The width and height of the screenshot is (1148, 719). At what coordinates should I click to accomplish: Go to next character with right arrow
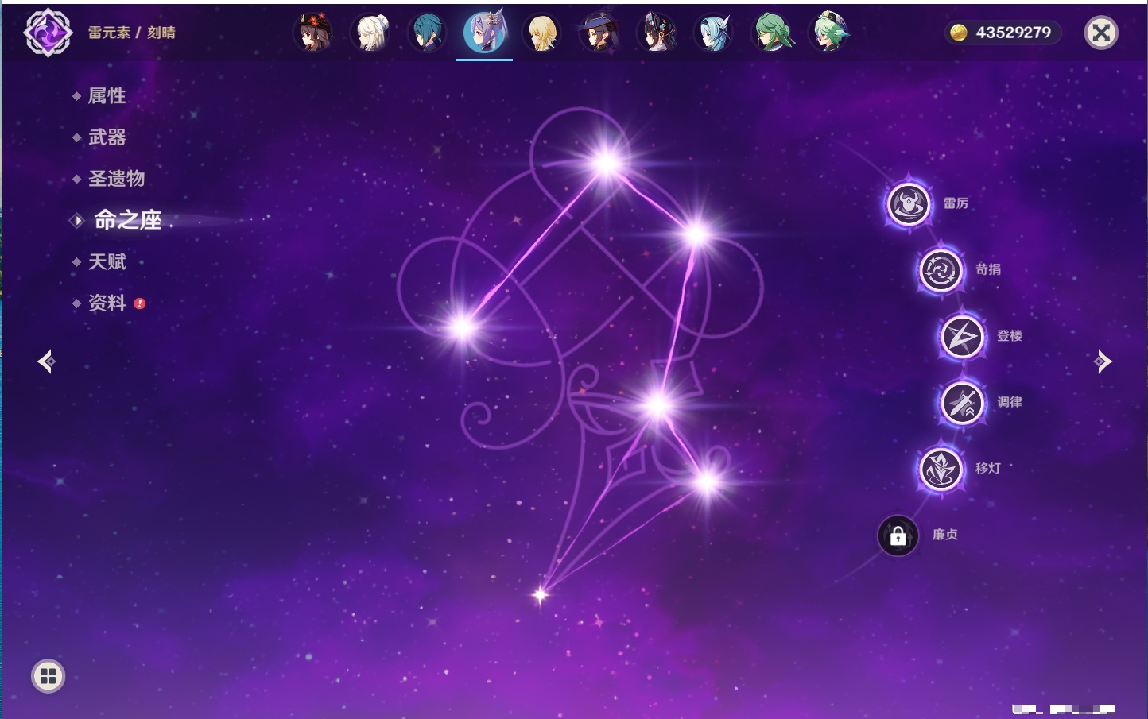1103,361
